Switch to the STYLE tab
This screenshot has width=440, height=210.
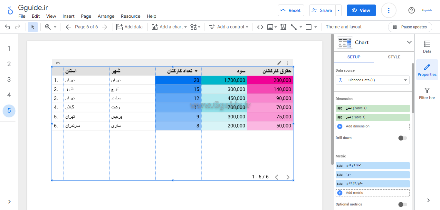pos(394,57)
